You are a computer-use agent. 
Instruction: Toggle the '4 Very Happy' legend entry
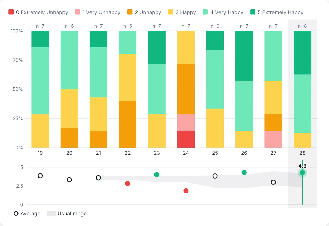(x=223, y=12)
